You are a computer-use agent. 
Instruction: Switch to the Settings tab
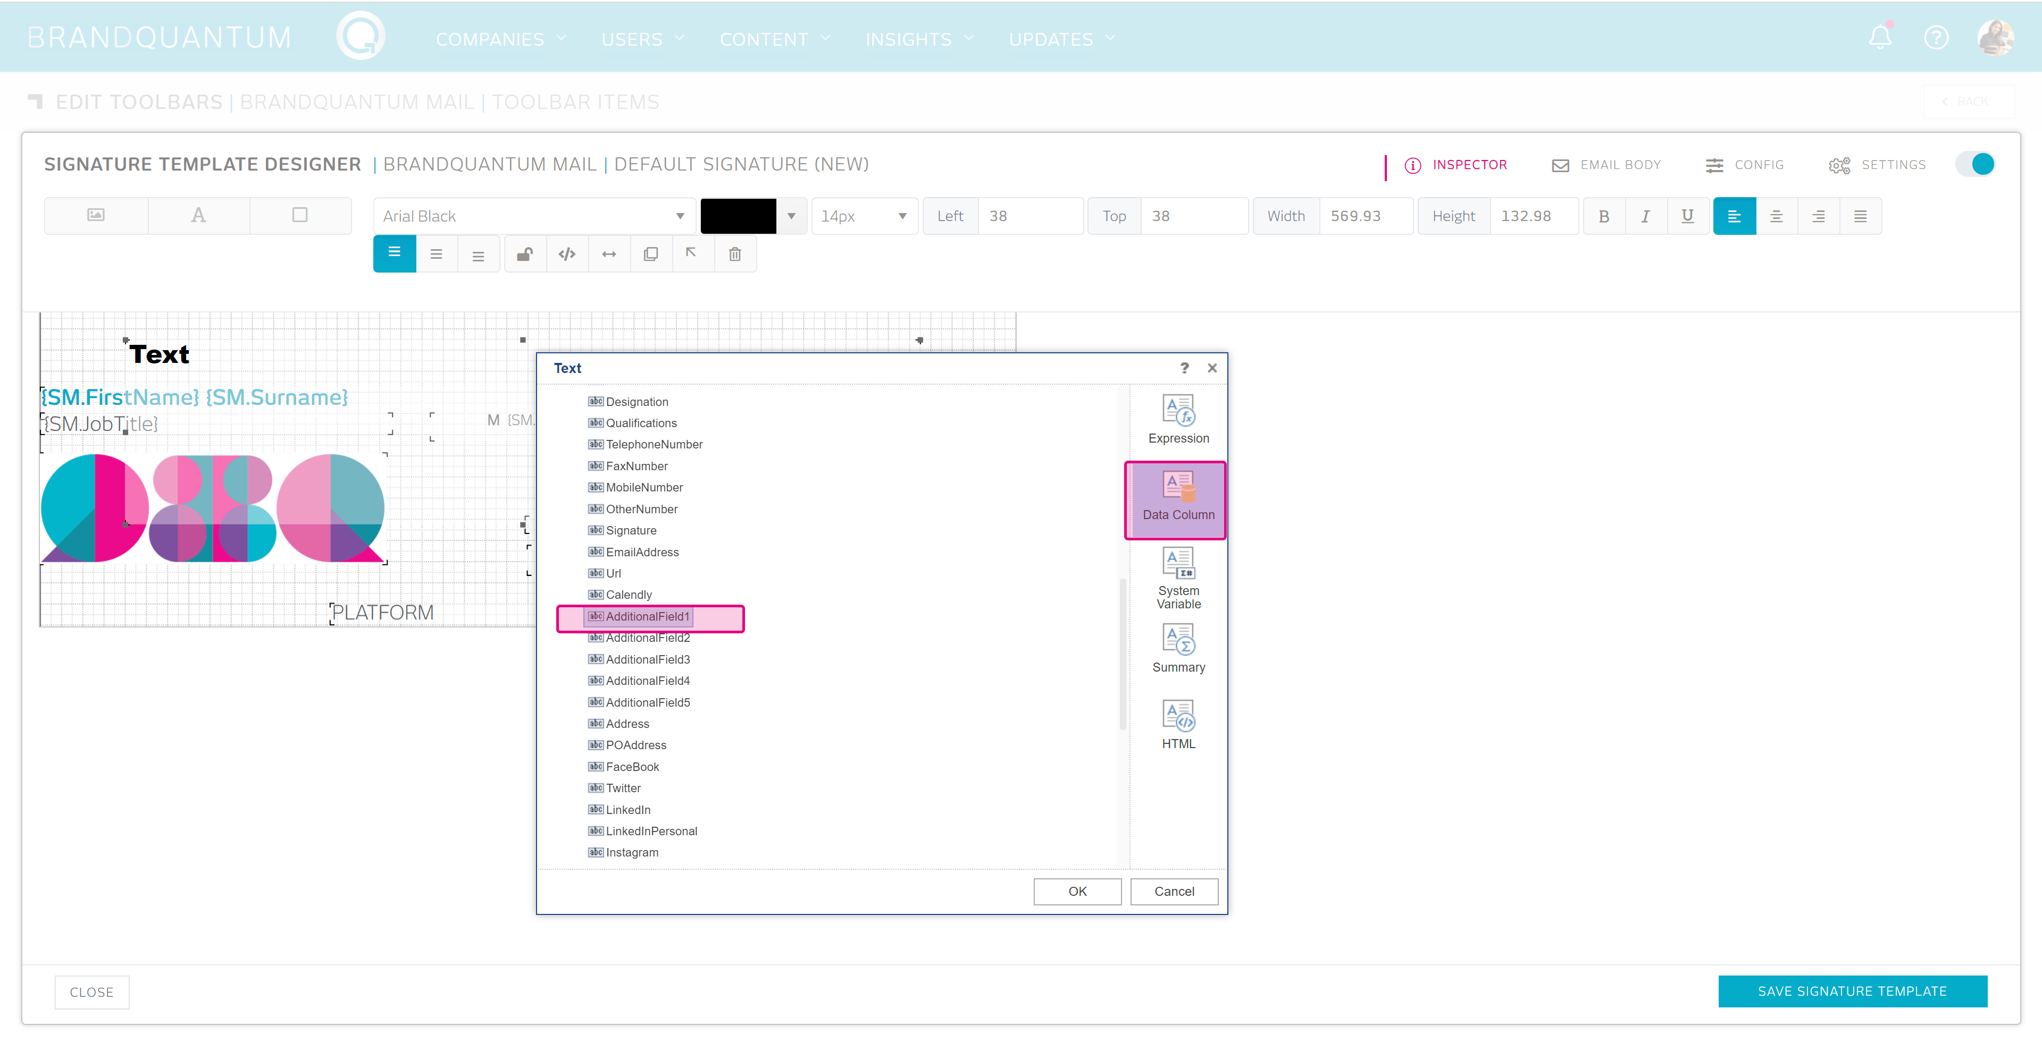(1876, 165)
